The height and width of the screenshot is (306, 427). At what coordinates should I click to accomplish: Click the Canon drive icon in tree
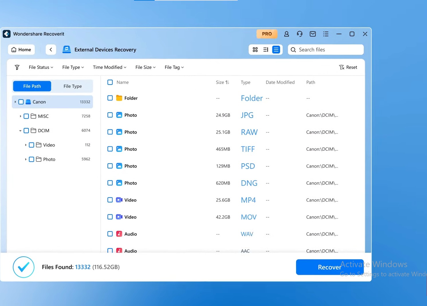pos(28,102)
